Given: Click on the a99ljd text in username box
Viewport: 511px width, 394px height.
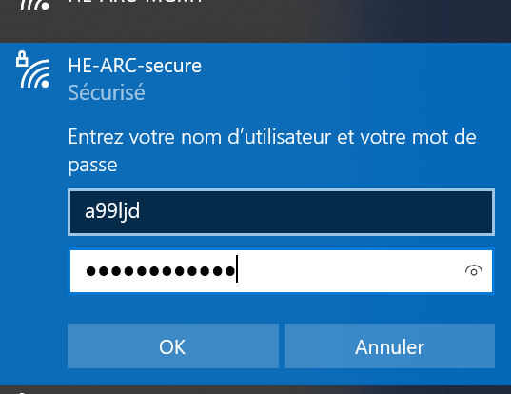Looking at the screenshot, I should pos(112,211).
